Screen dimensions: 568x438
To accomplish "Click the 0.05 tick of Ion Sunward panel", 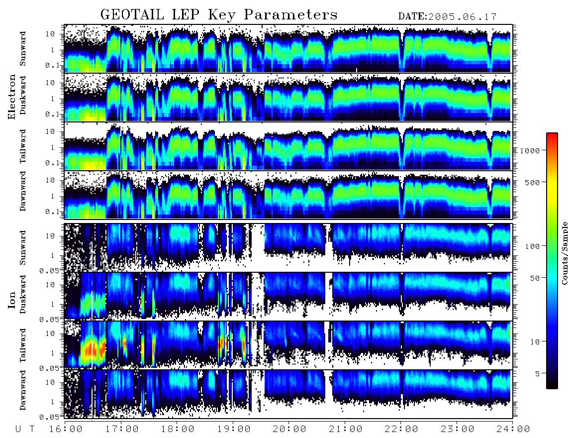I will coord(49,270).
